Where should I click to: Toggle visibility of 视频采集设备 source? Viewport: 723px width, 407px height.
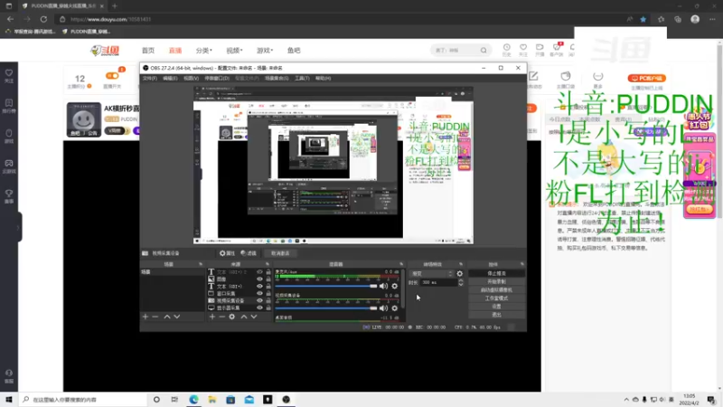tap(259, 300)
